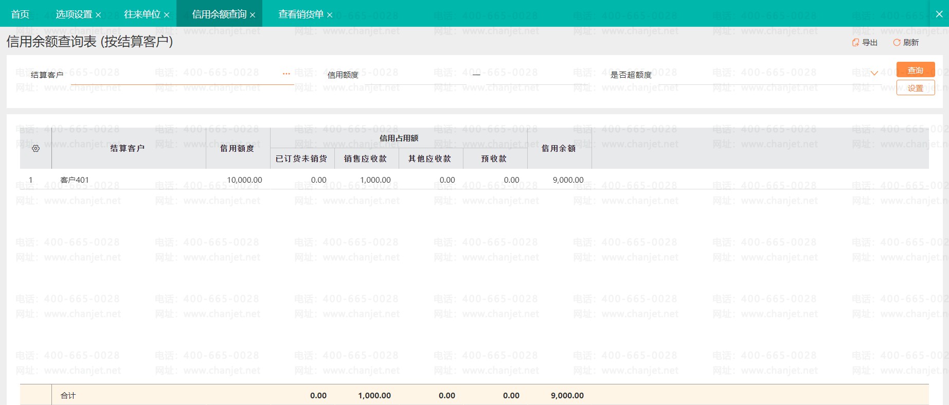Click the 信用余额 column header

pyautogui.click(x=559, y=148)
